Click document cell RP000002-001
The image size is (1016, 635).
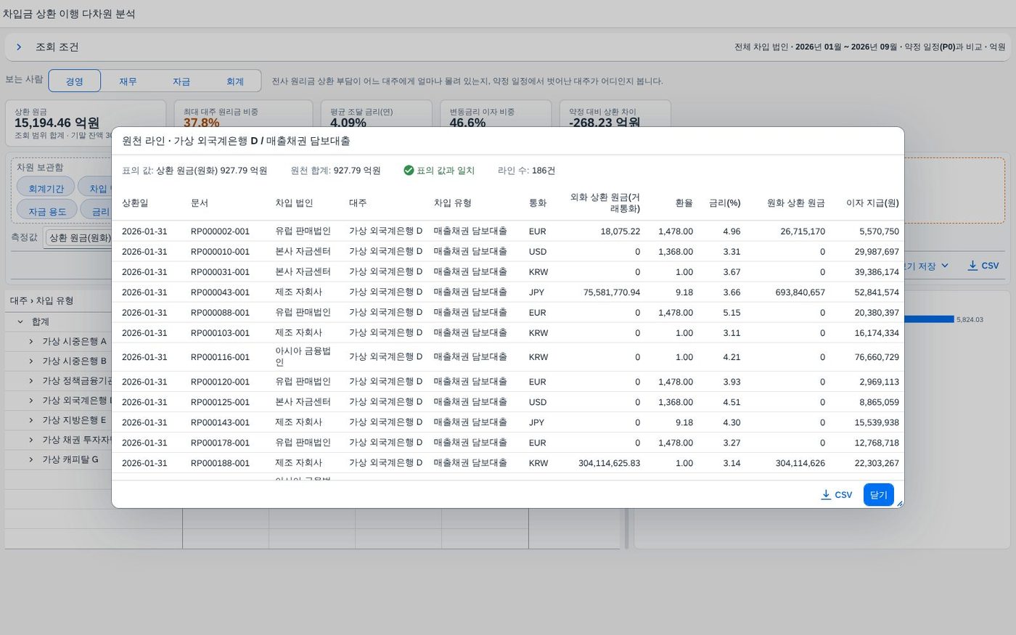click(220, 232)
